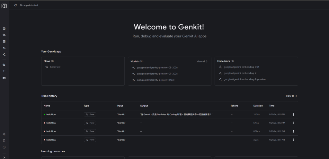Click the Flow type badge in the 5.96s row
The image size is (329, 159).
[90, 123]
